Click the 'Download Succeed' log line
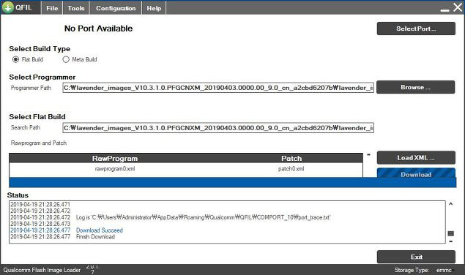This screenshot has width=465, height=275. coord(100,230)
